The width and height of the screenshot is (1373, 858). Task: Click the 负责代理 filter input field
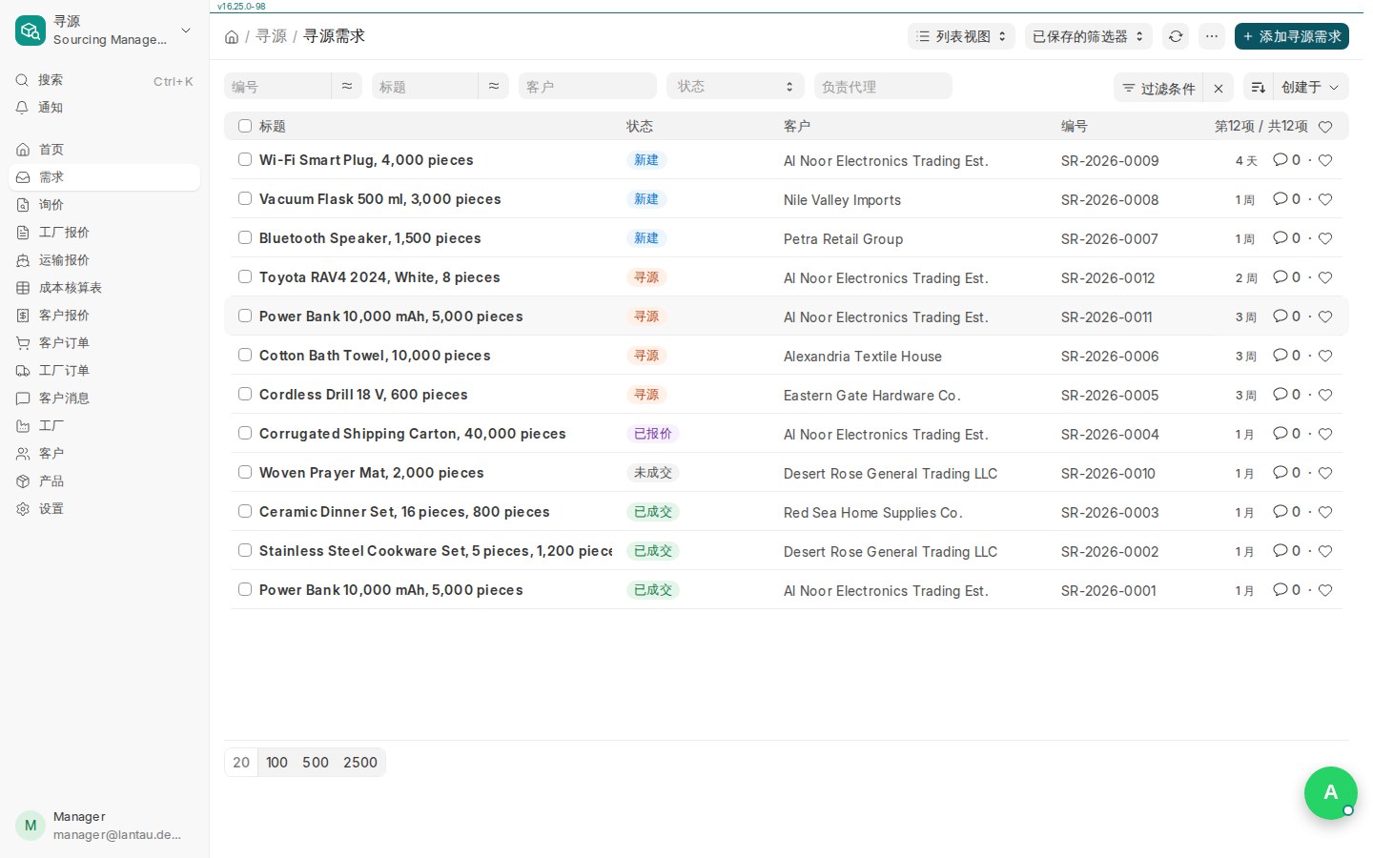883,86
